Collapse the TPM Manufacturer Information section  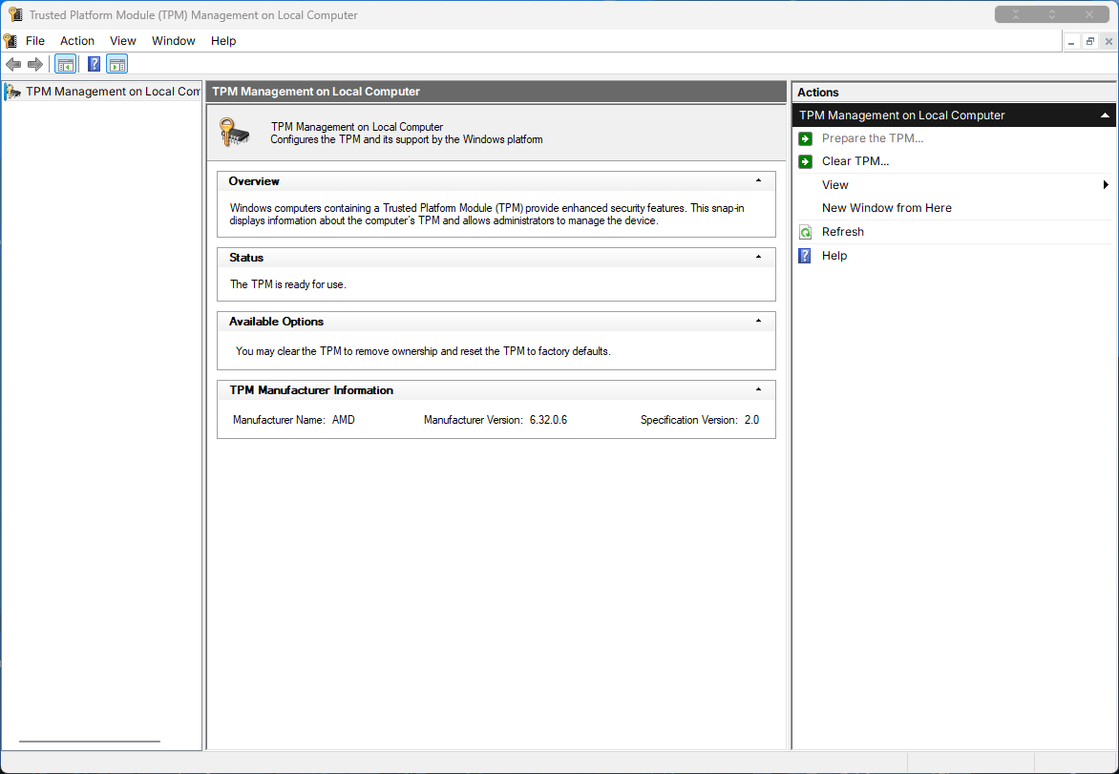tap(759, 389)
